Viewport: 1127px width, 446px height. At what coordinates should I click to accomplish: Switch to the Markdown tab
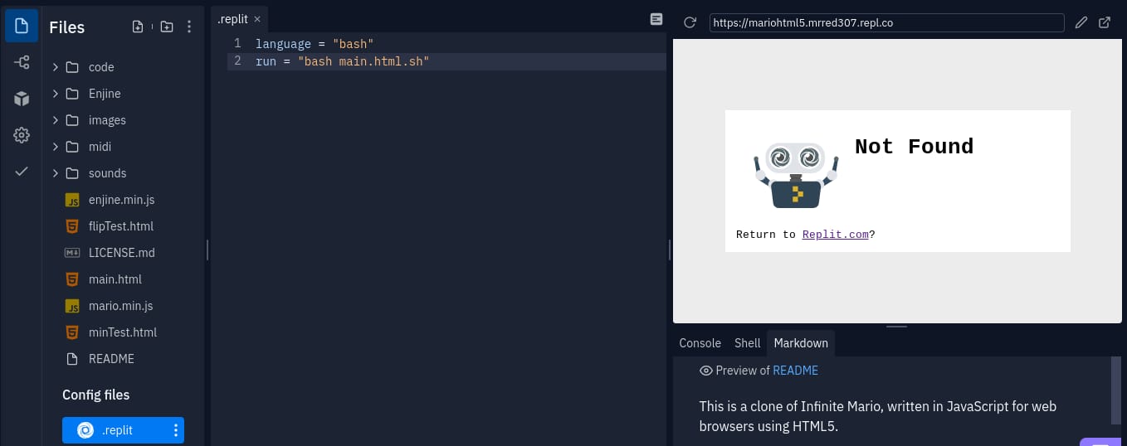coord(801,343)
